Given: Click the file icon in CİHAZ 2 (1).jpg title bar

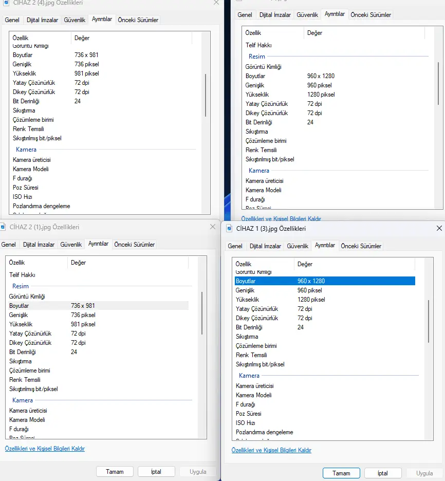Looking at the screenshot, I should (x=3, y=227).
